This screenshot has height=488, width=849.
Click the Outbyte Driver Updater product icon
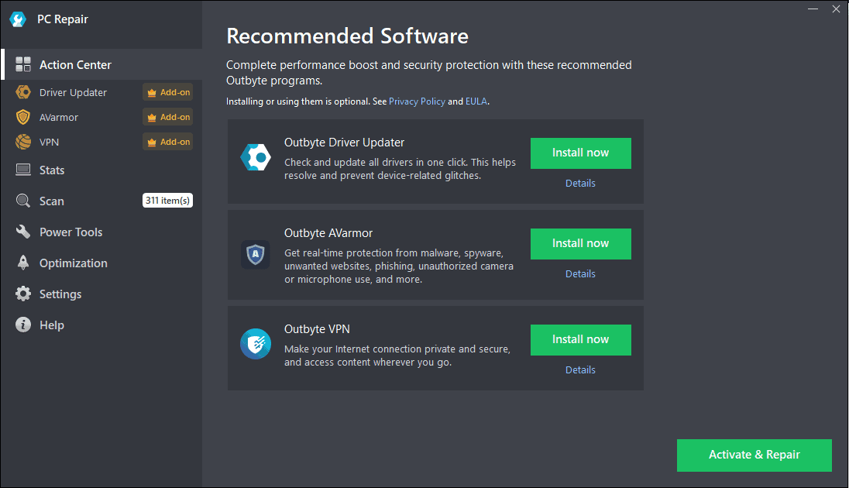point(256,157)
